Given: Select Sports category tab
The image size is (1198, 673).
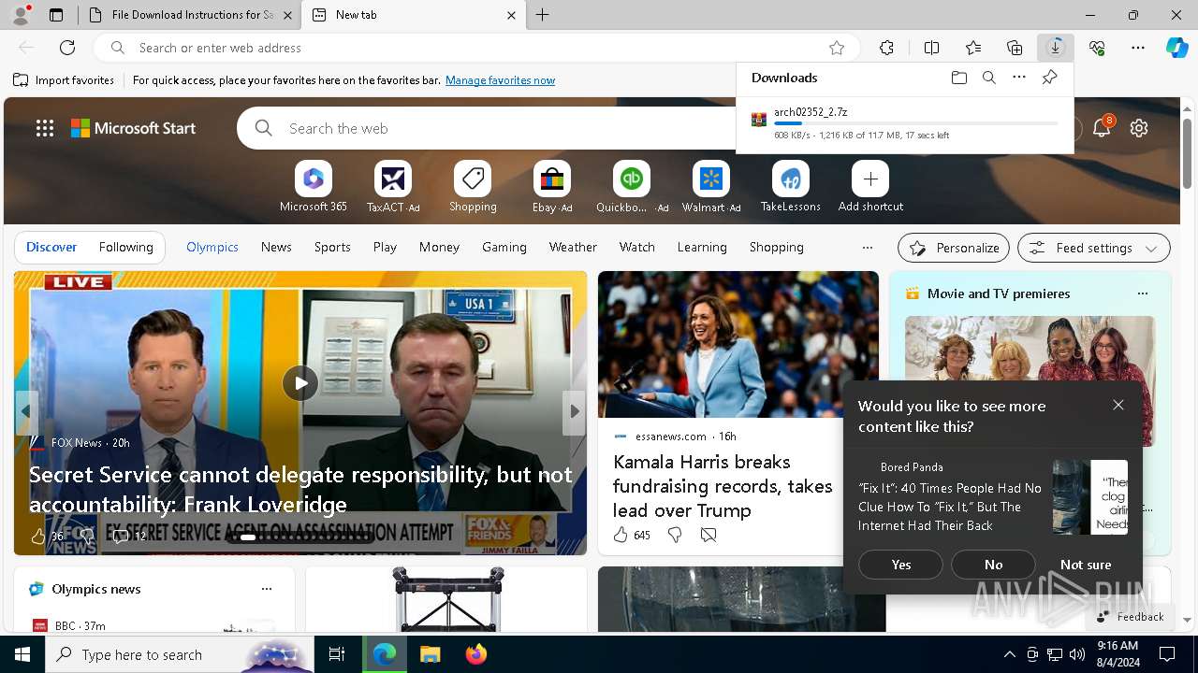Looking at the screenshot, I should click(x=332, y=247).
